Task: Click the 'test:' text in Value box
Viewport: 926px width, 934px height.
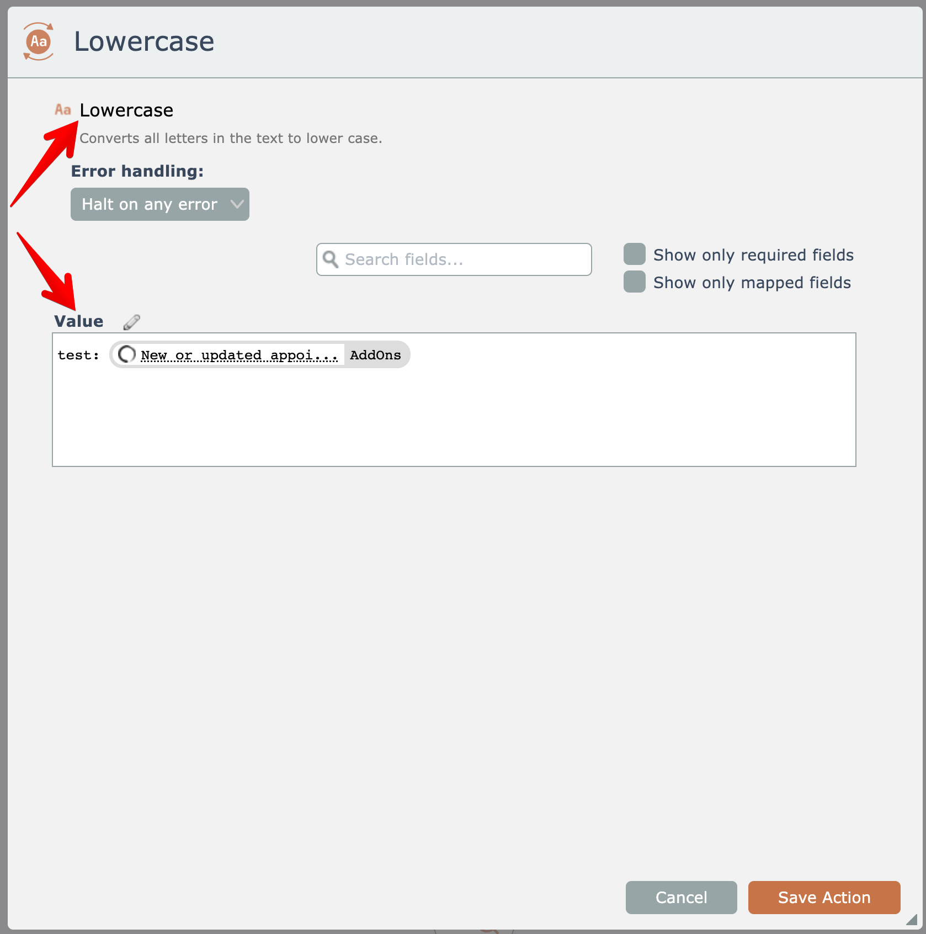Action: pos(78,355)
